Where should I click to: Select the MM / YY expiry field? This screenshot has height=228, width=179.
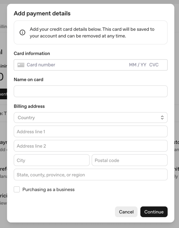[137, 65]
